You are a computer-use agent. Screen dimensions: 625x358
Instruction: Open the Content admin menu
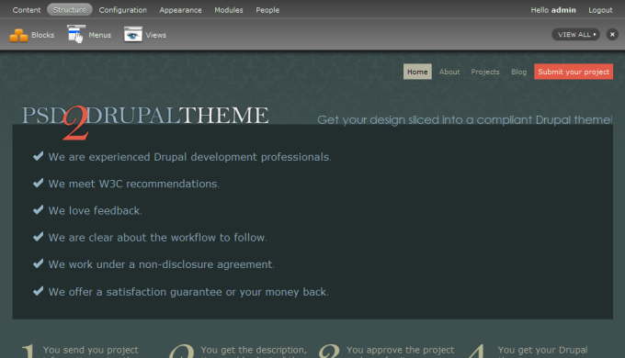pos(27,10)
